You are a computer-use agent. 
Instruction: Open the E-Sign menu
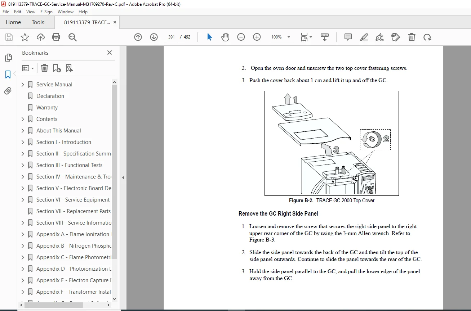45,12
